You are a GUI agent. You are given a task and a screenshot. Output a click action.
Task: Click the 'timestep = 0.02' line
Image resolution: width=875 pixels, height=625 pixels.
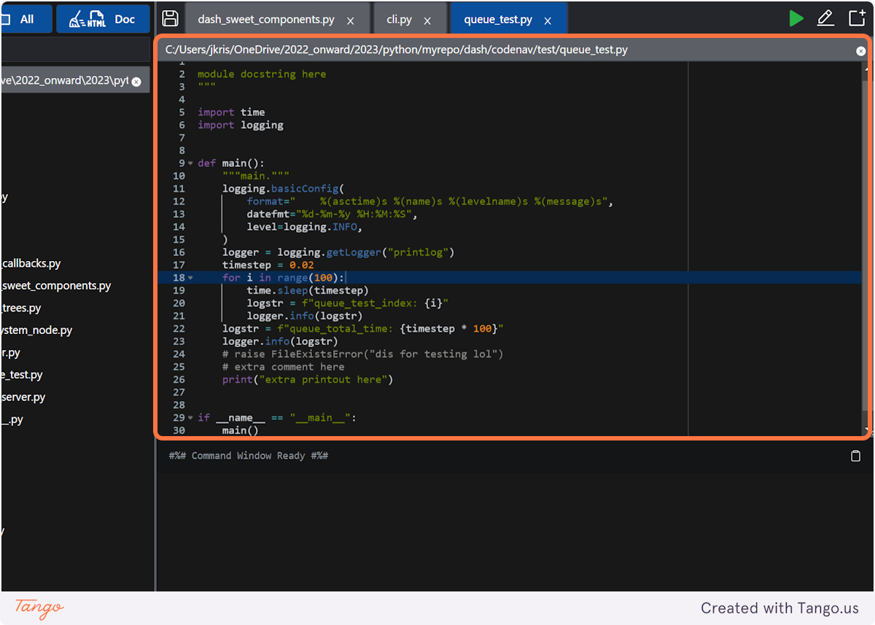[268, 265]
